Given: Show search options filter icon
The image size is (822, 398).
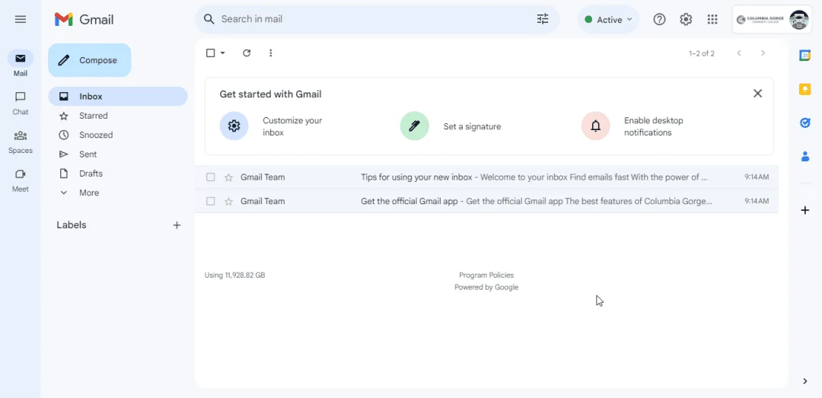Looking at the screenshot, I should click(x=543, y=19).
